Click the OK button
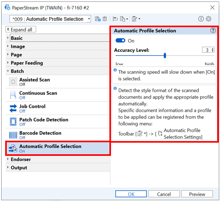 tap(131, 194)
